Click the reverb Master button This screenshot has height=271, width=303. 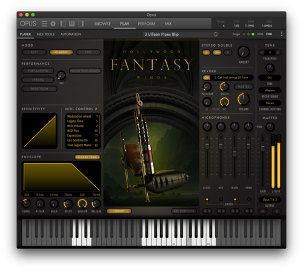tap(244, 87)
